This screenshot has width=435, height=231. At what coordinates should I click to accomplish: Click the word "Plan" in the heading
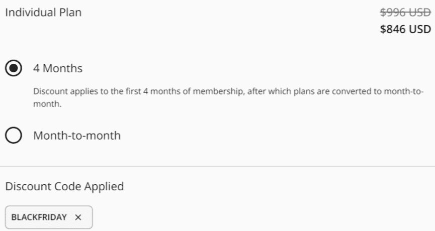coord(71,13)
